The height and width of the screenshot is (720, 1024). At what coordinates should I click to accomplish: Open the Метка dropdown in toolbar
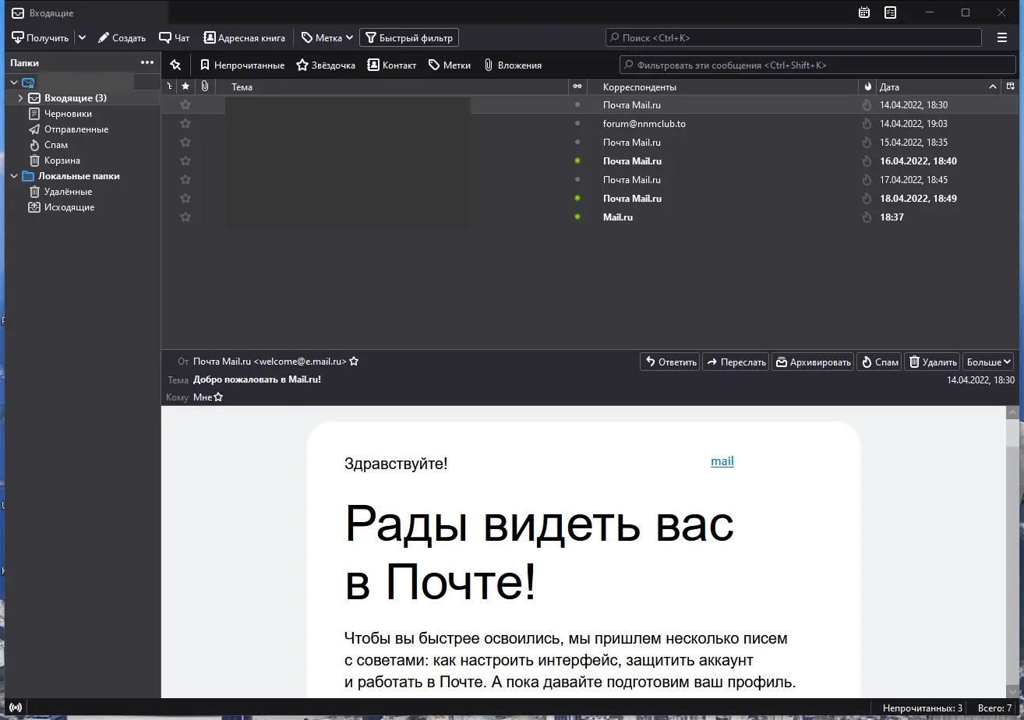pyautogui.click(x=327, y=37)
